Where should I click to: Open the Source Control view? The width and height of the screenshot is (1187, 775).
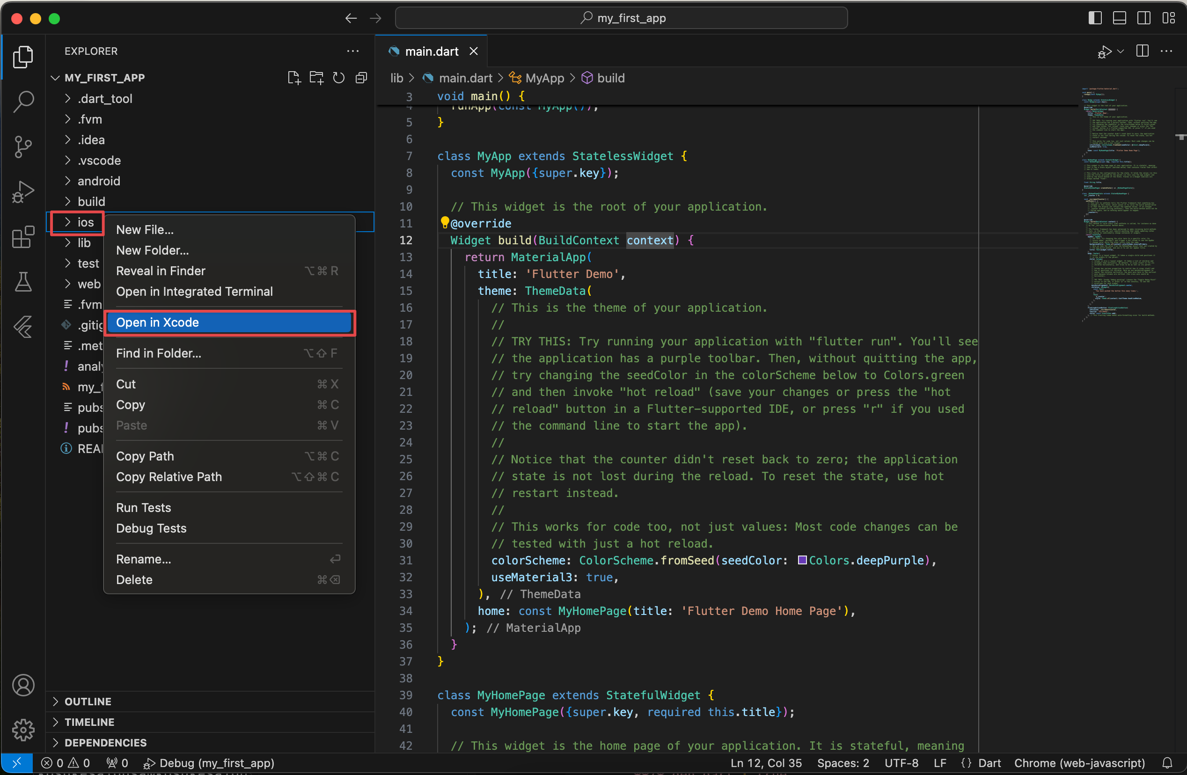coord(23,146)
